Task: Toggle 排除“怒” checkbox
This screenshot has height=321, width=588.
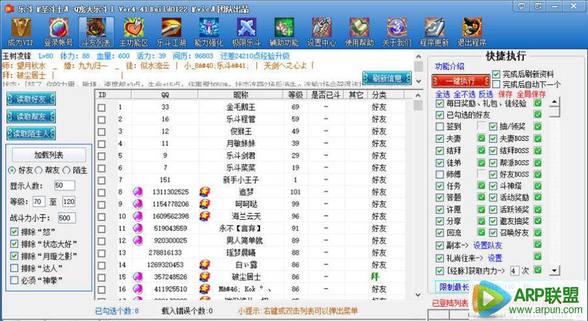Action: tap(14, 231)
